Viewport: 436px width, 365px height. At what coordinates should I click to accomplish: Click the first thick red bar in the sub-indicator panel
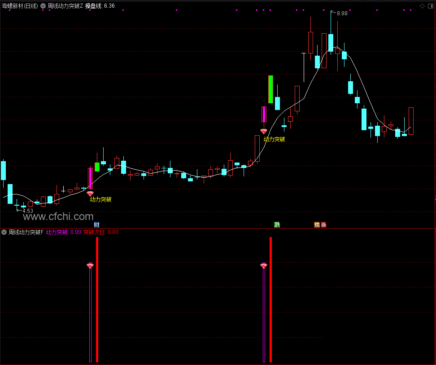point(97,299)
